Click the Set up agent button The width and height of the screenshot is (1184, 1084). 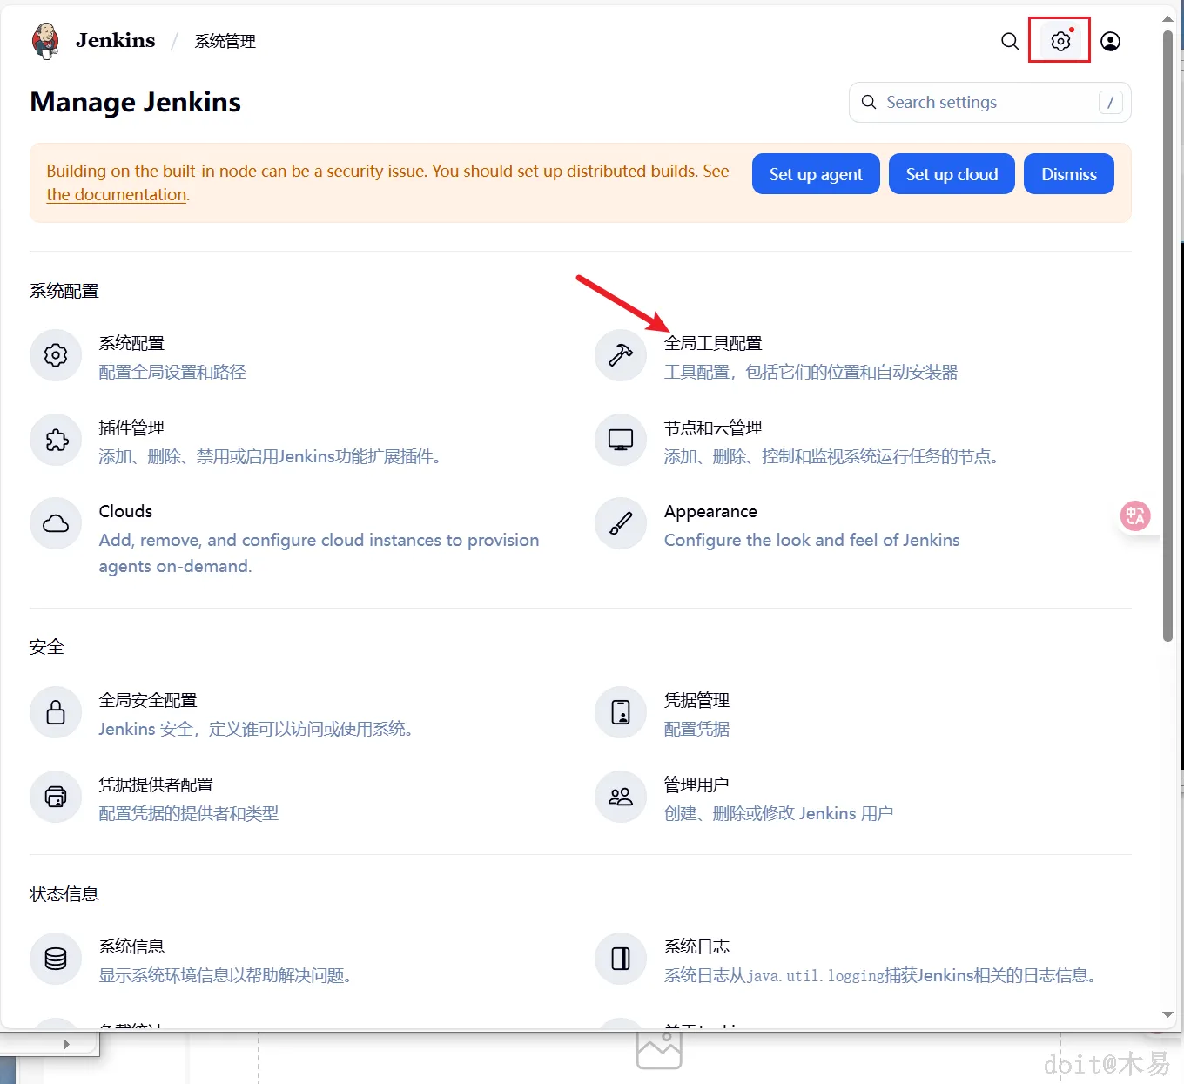point(816,174)
